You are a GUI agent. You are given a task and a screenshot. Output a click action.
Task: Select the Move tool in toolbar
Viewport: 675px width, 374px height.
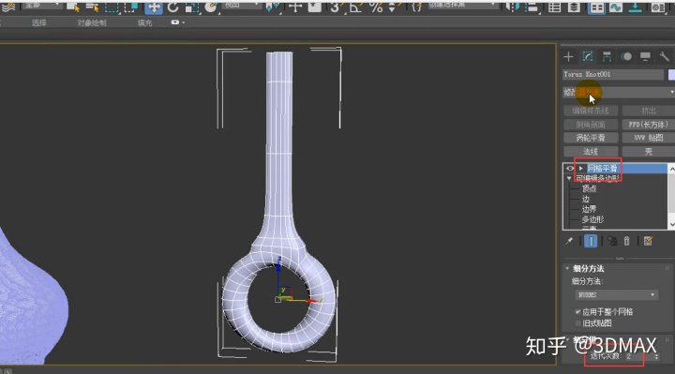click(153, 7)
